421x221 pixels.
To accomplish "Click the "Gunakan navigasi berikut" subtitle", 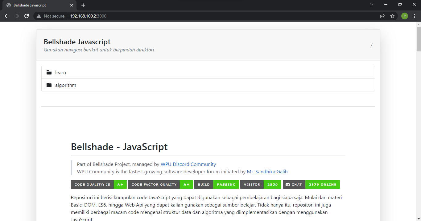I will (x=99, y=50).
